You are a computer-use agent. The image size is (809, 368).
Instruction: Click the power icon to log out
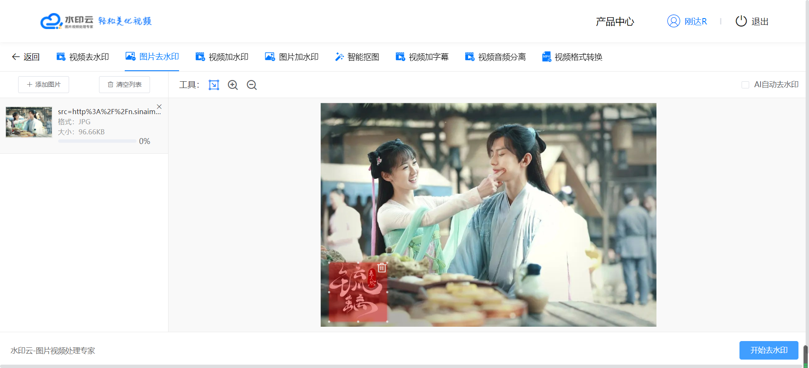point(741,21)
